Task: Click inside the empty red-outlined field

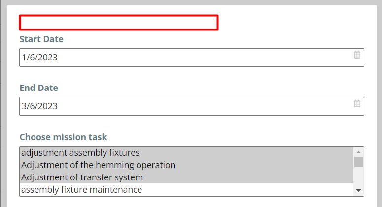Action: tap(119, 23)
